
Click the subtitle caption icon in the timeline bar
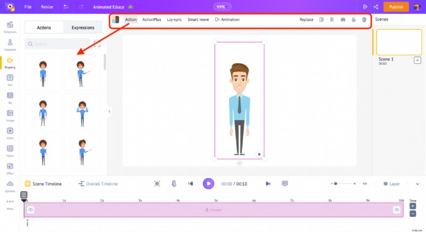pyautogui.click(x=285, y=184)
